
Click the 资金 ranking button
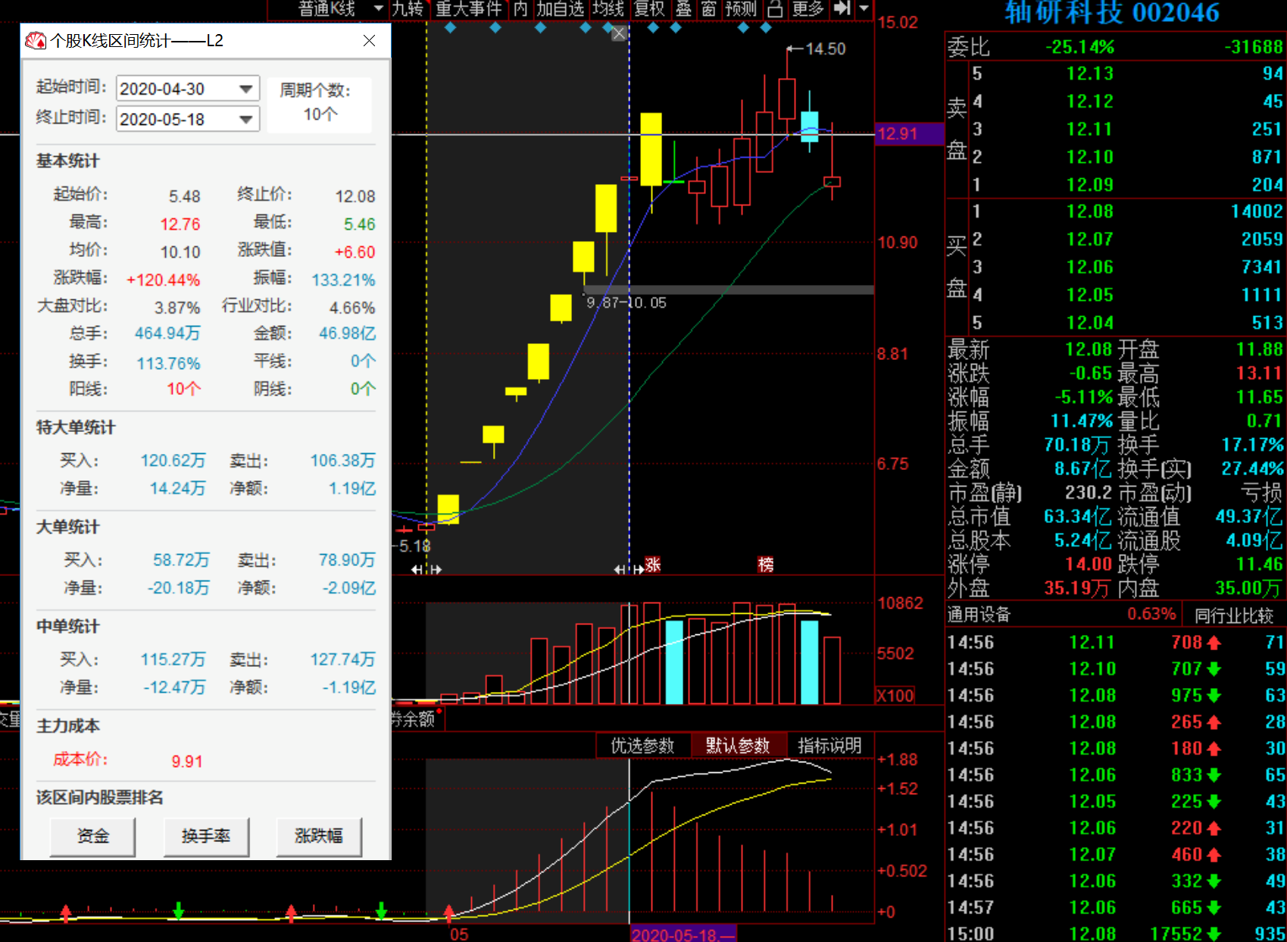pyautogui.click(x=93, y=836)
